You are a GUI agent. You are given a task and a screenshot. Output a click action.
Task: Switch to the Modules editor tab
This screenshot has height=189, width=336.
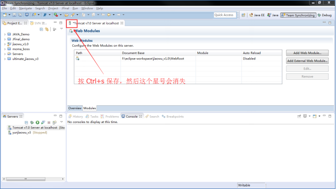tap(90, 108)
